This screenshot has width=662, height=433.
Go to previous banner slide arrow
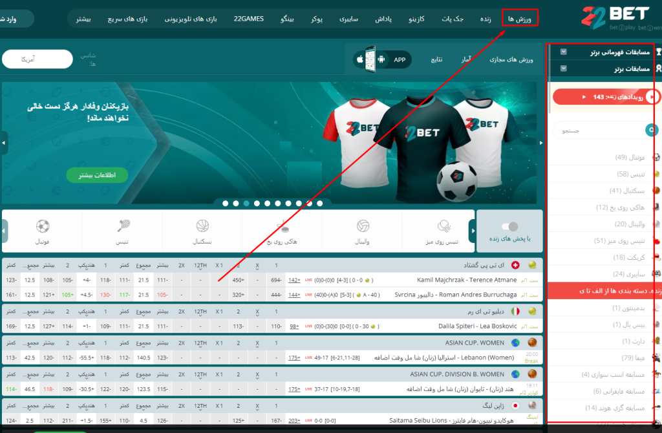[x=3, y=143]
